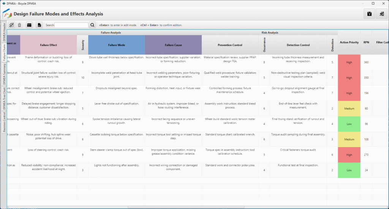Click the trash delete icon in toolbar

pos(20,25)
